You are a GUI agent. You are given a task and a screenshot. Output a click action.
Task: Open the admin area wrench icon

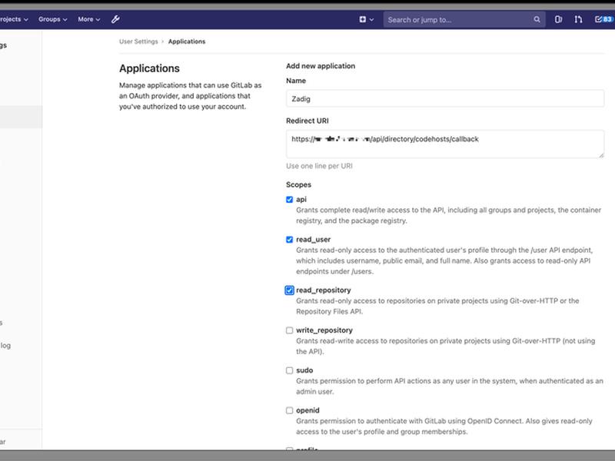click(x=115, y=19)
